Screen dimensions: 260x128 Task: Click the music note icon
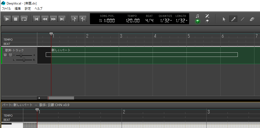click(197, 16)
